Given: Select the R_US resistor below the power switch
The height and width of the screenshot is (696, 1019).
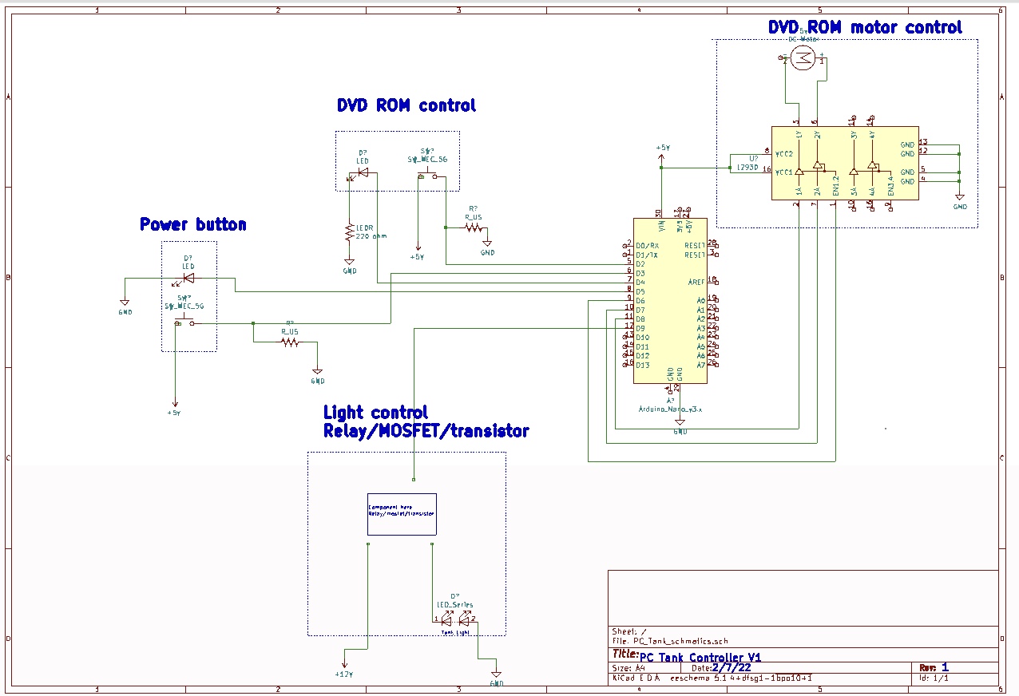Looking at the screenshot, I should pos(288,342).
